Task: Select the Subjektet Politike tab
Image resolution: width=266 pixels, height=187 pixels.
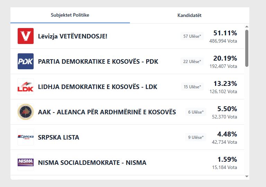Action: tap(70, 15)
